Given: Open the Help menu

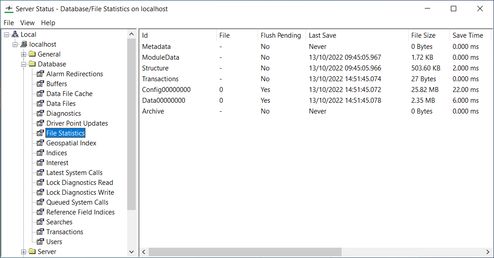Looking at the screenshot, I should [x=48, y=23].
